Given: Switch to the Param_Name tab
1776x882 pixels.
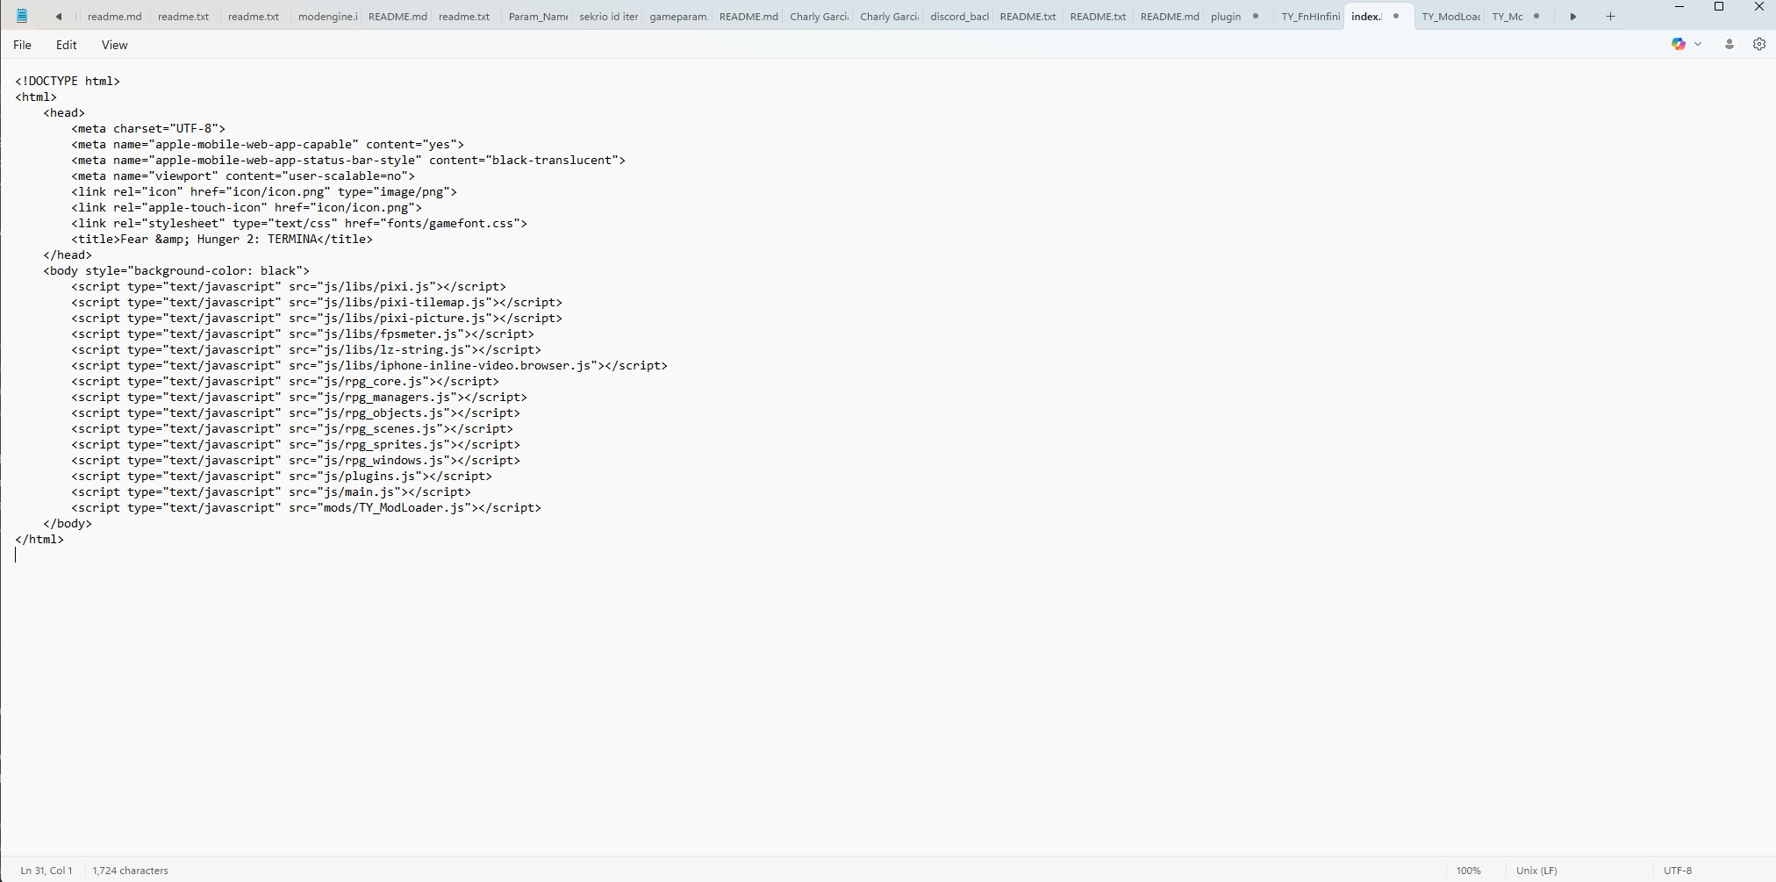Looking at the screenshot, I should (538, 17).
